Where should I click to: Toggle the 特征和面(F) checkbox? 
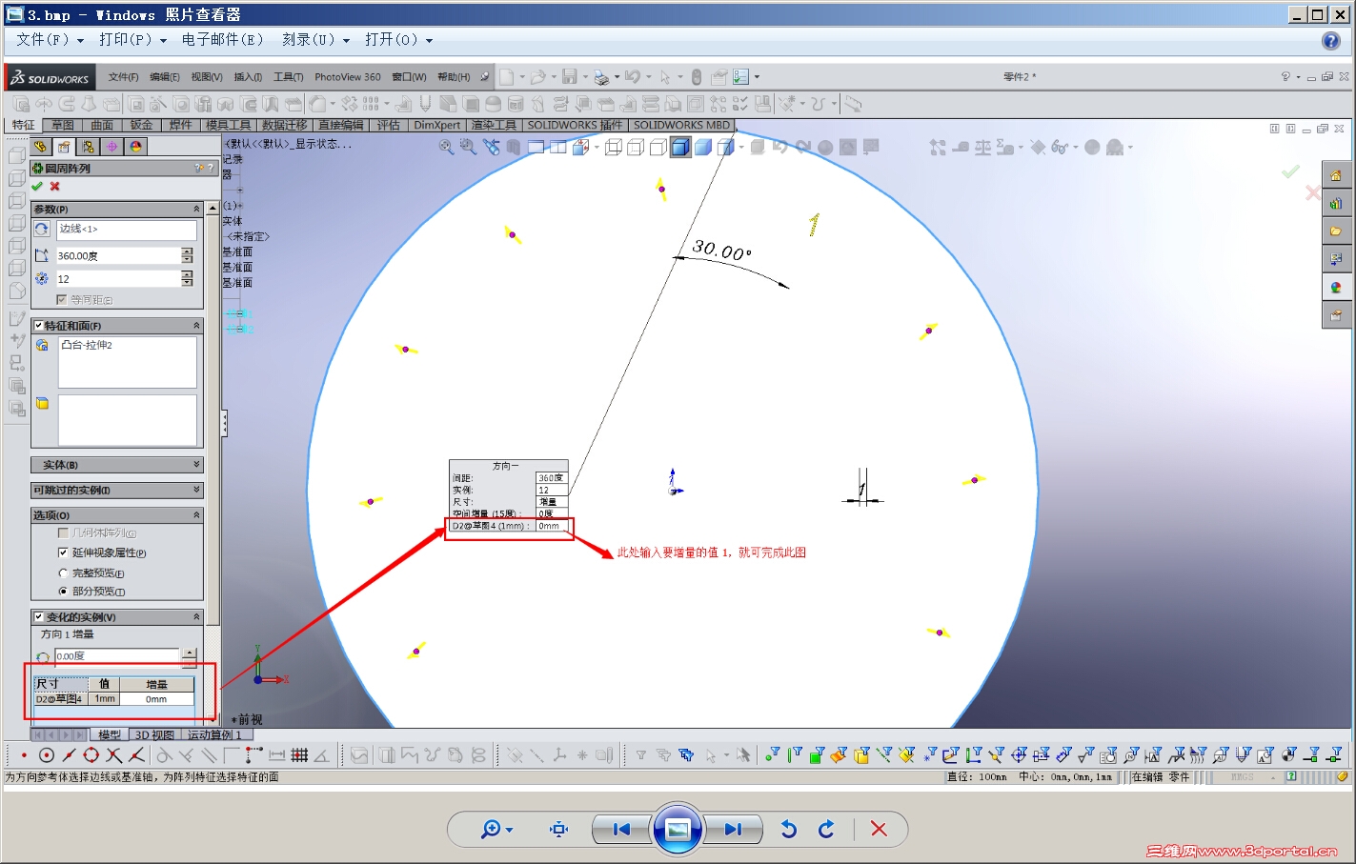pos(39,326)
